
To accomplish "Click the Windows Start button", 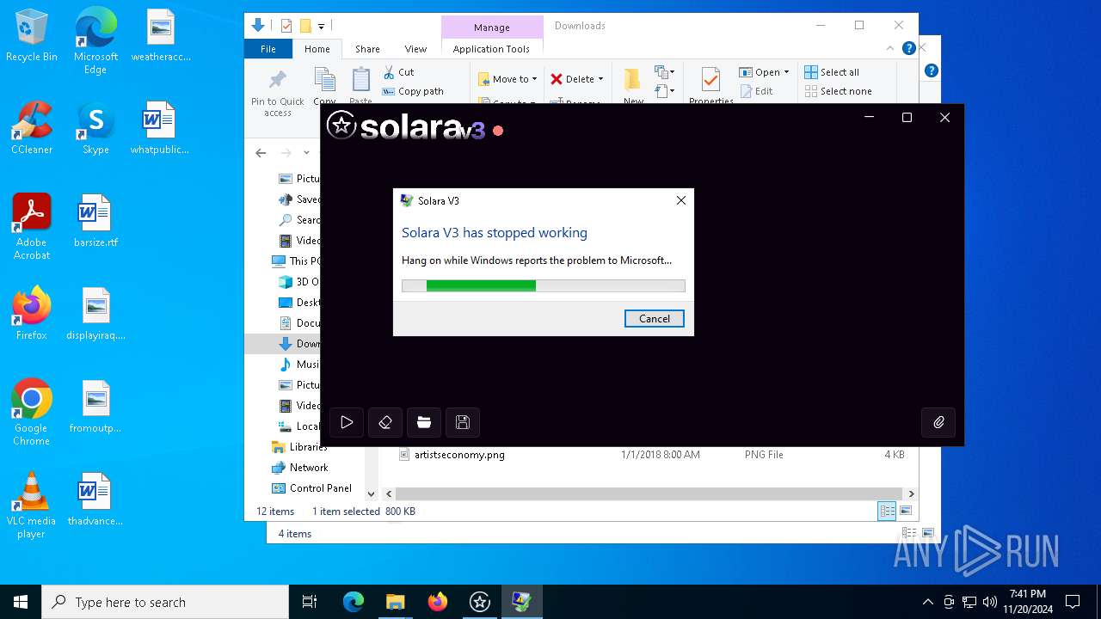I will (21, 602).
